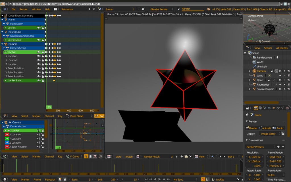Viewport: 291px width, 182px height.
Task: Select the World icon in the Outliner
Action: coord(254,62)
